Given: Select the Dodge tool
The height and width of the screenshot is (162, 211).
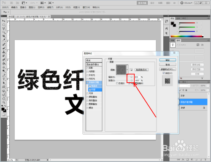Looking at the screenshot, I should pos(4,71).
